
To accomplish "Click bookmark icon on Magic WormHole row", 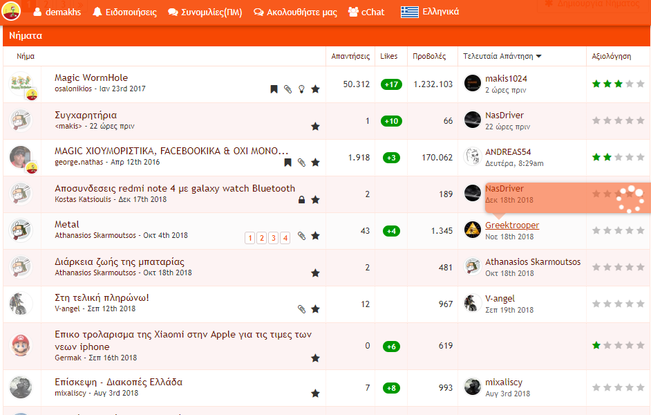I will pos(274,89).
